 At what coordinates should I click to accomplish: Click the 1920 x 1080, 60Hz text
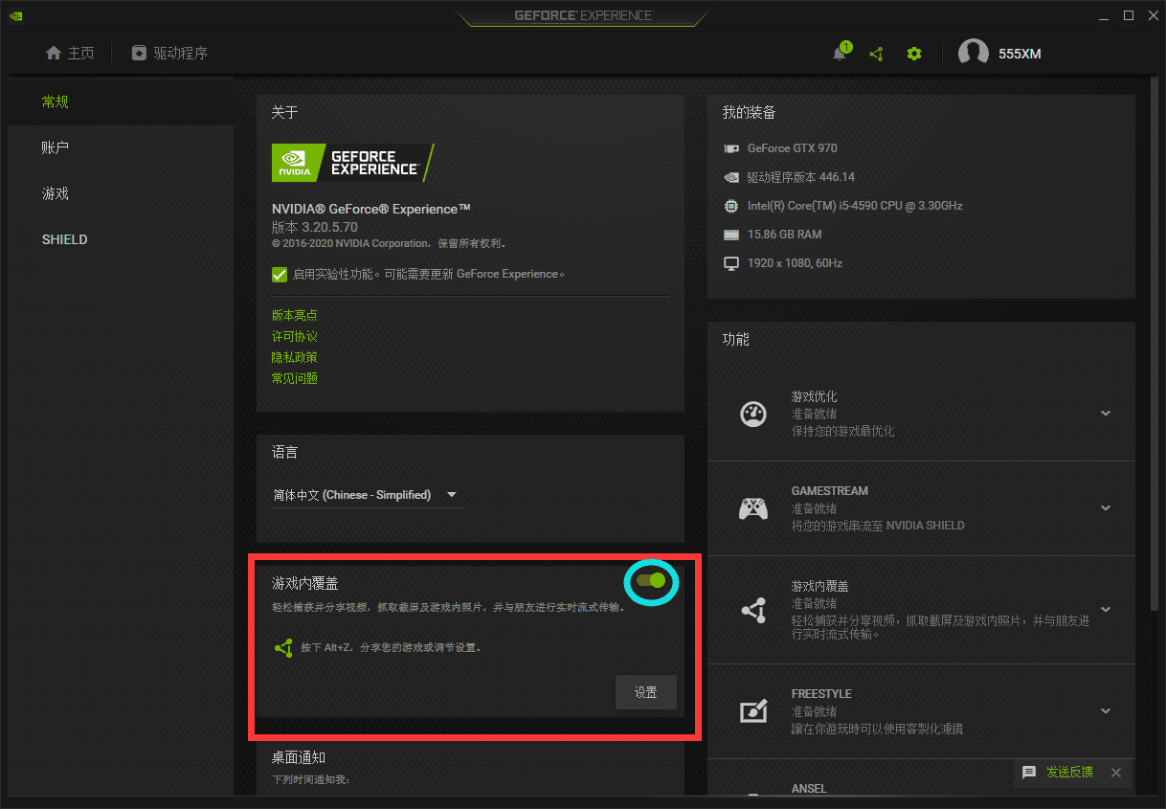tap(795, 263)
